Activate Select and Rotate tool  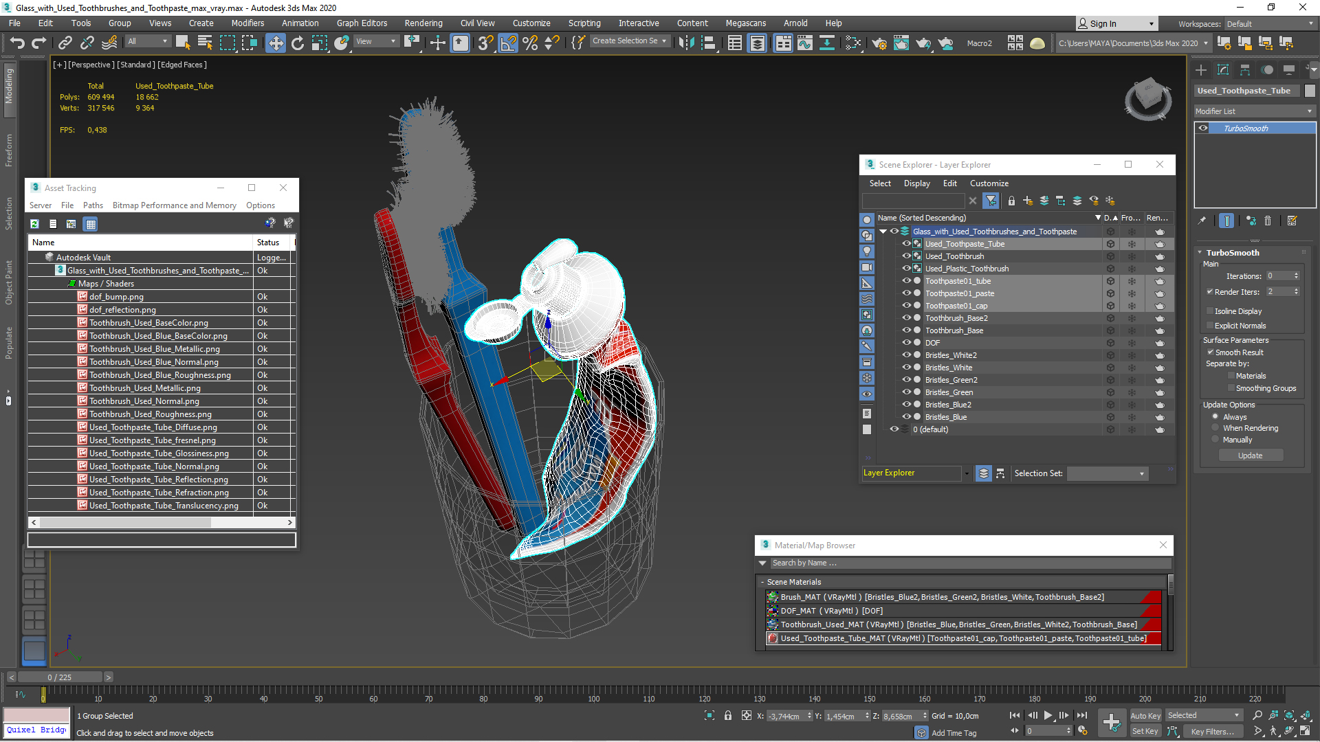click(298, 43)
